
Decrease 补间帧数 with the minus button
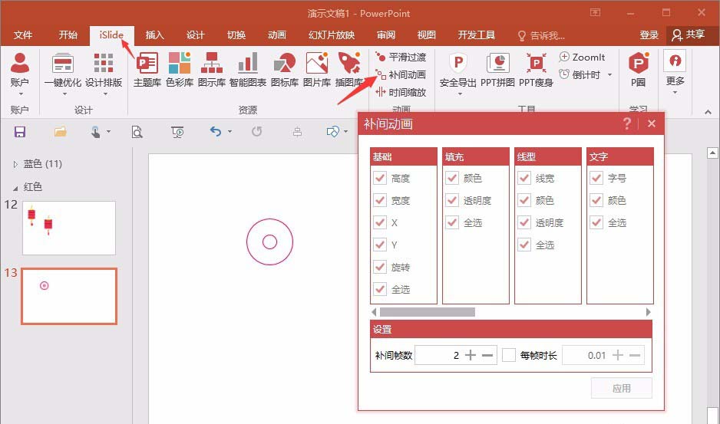[x=487, y=355]
